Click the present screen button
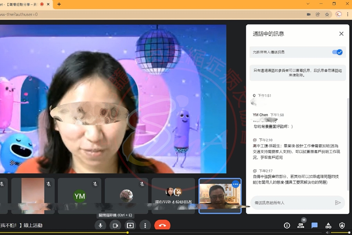This screenshot has width=352, height=235. 130,225
